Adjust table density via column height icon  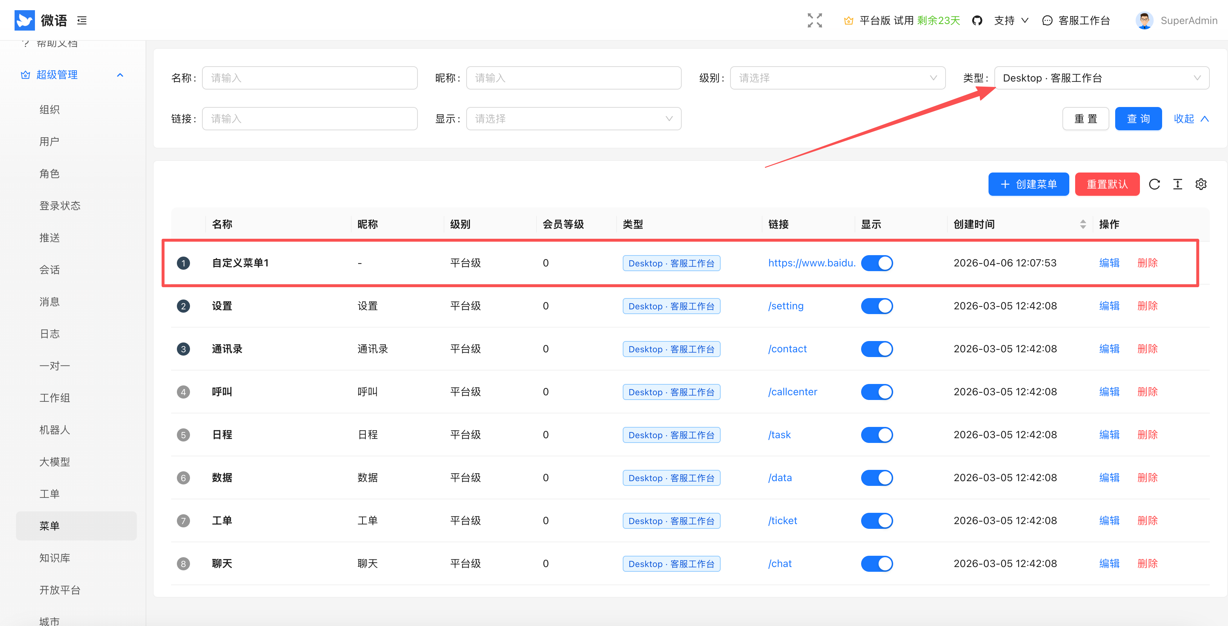coord(1177,185)
